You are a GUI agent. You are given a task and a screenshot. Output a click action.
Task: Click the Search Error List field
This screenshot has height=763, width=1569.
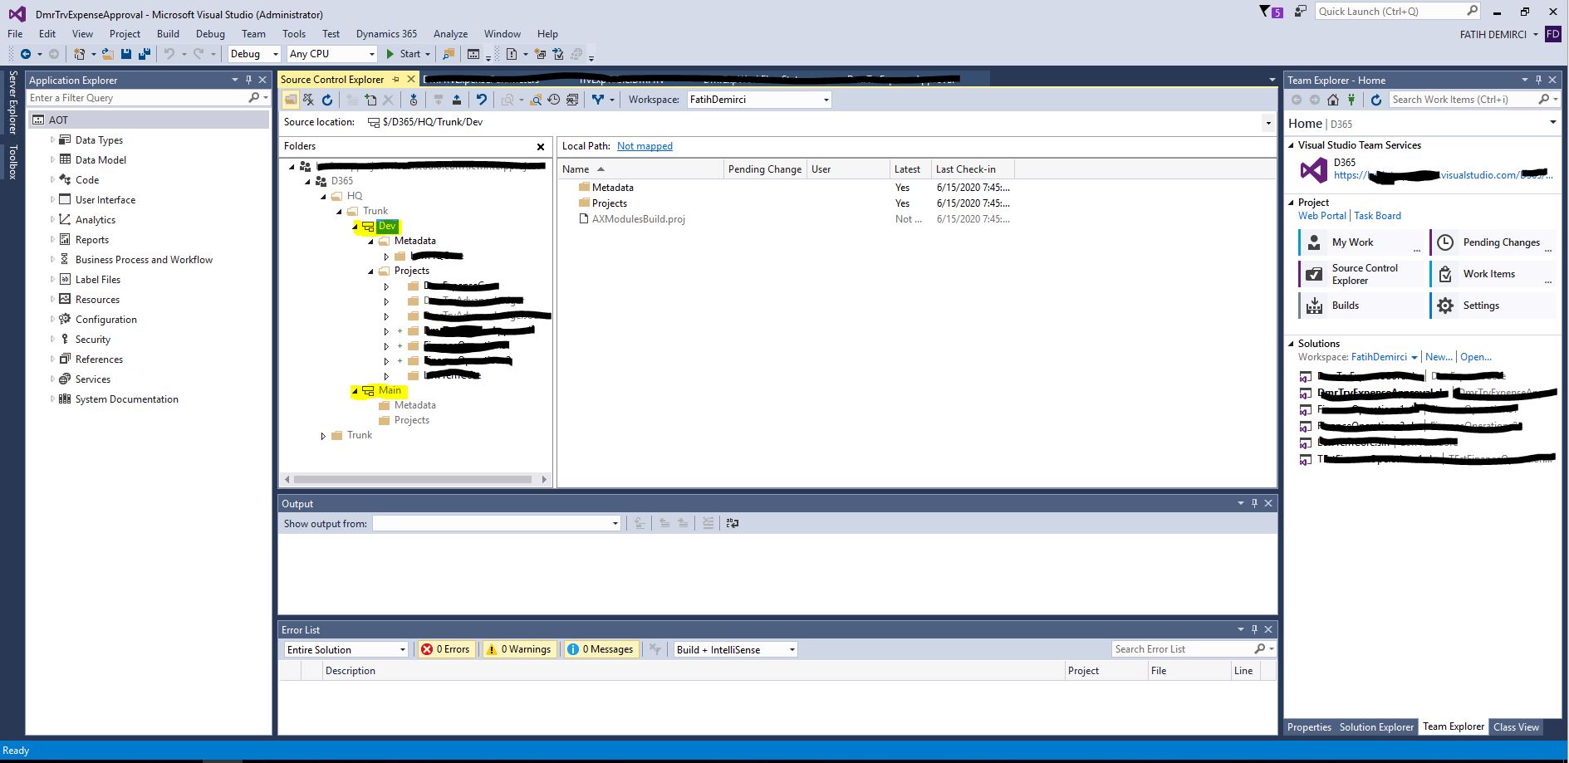click(x=1182, y=649)
